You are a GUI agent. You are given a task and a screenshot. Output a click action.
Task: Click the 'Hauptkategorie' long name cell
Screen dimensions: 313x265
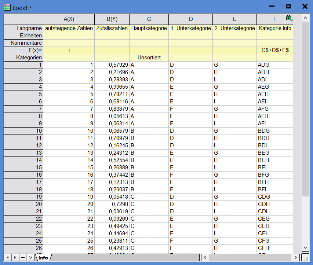(x=149, y=28)
